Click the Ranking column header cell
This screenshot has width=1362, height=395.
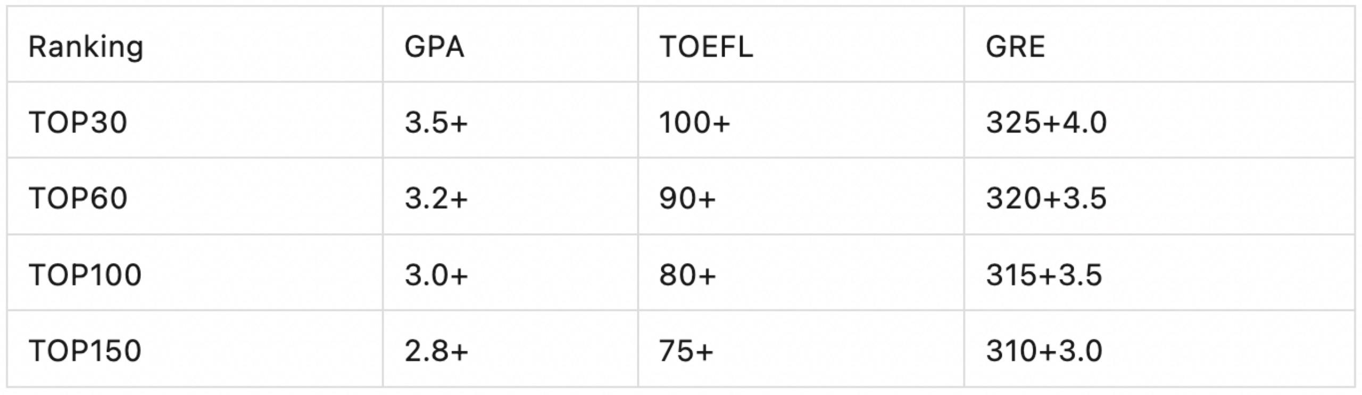86,46
